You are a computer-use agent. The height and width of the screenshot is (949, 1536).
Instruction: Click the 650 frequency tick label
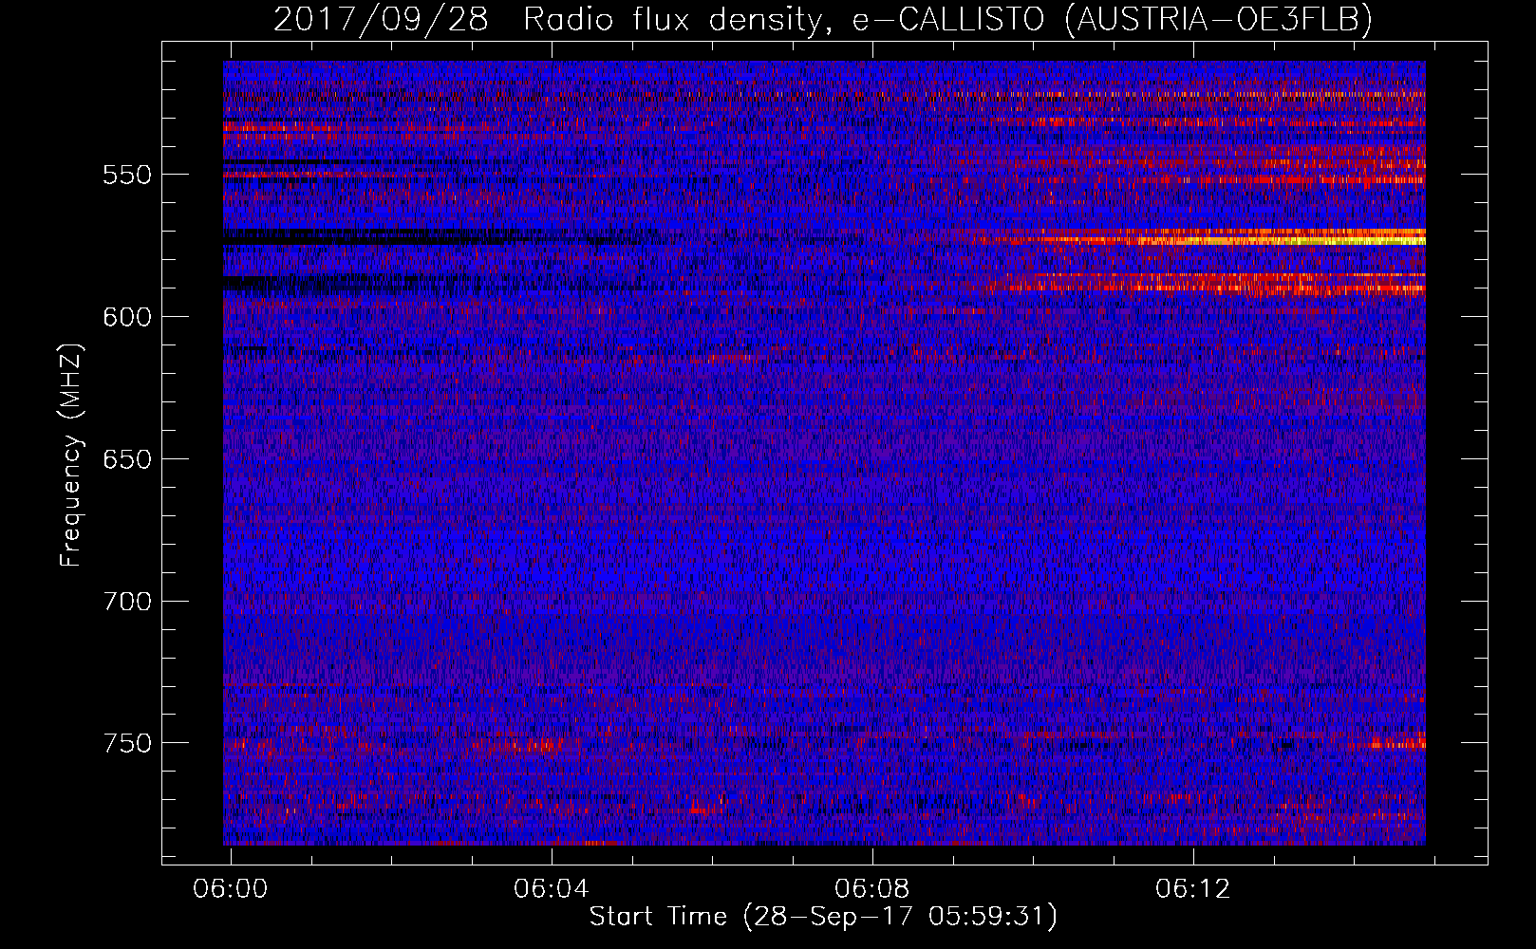click(x=127, y=459)
